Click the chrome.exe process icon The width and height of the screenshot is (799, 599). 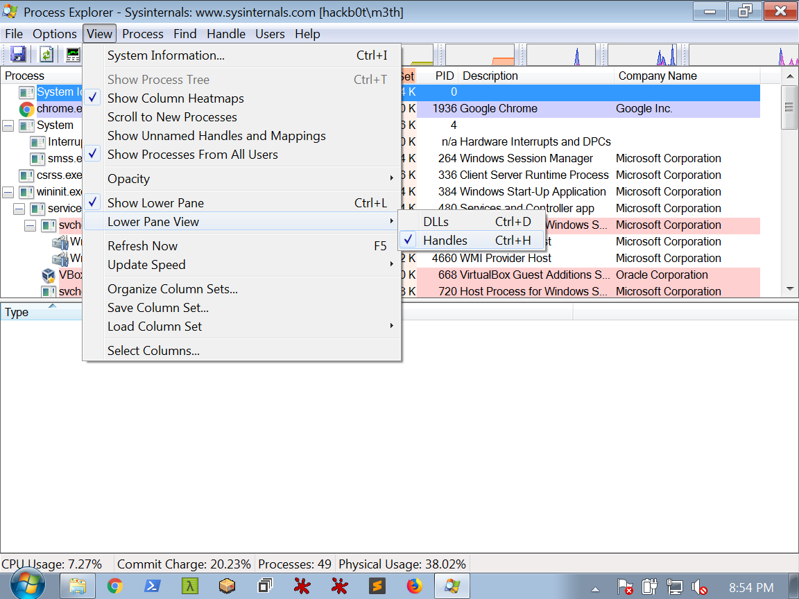[x=26, y=109]
